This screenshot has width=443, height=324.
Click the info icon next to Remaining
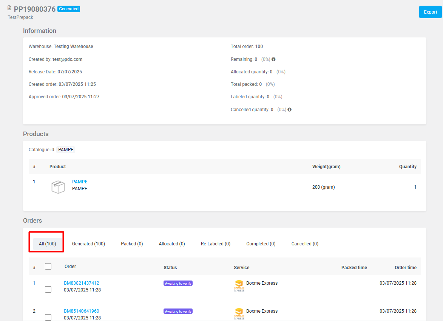(273, 59)
